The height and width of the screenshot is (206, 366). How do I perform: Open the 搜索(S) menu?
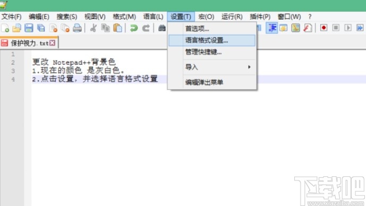(67, 17)
